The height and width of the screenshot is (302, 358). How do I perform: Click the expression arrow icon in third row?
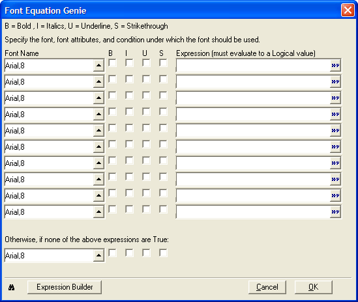click(335, 98)
